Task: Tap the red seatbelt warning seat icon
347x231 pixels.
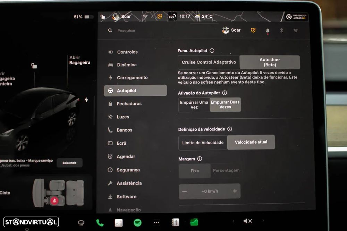Action: coord(54,201)
